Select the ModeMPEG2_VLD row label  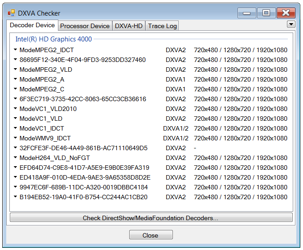pos(46,70)
